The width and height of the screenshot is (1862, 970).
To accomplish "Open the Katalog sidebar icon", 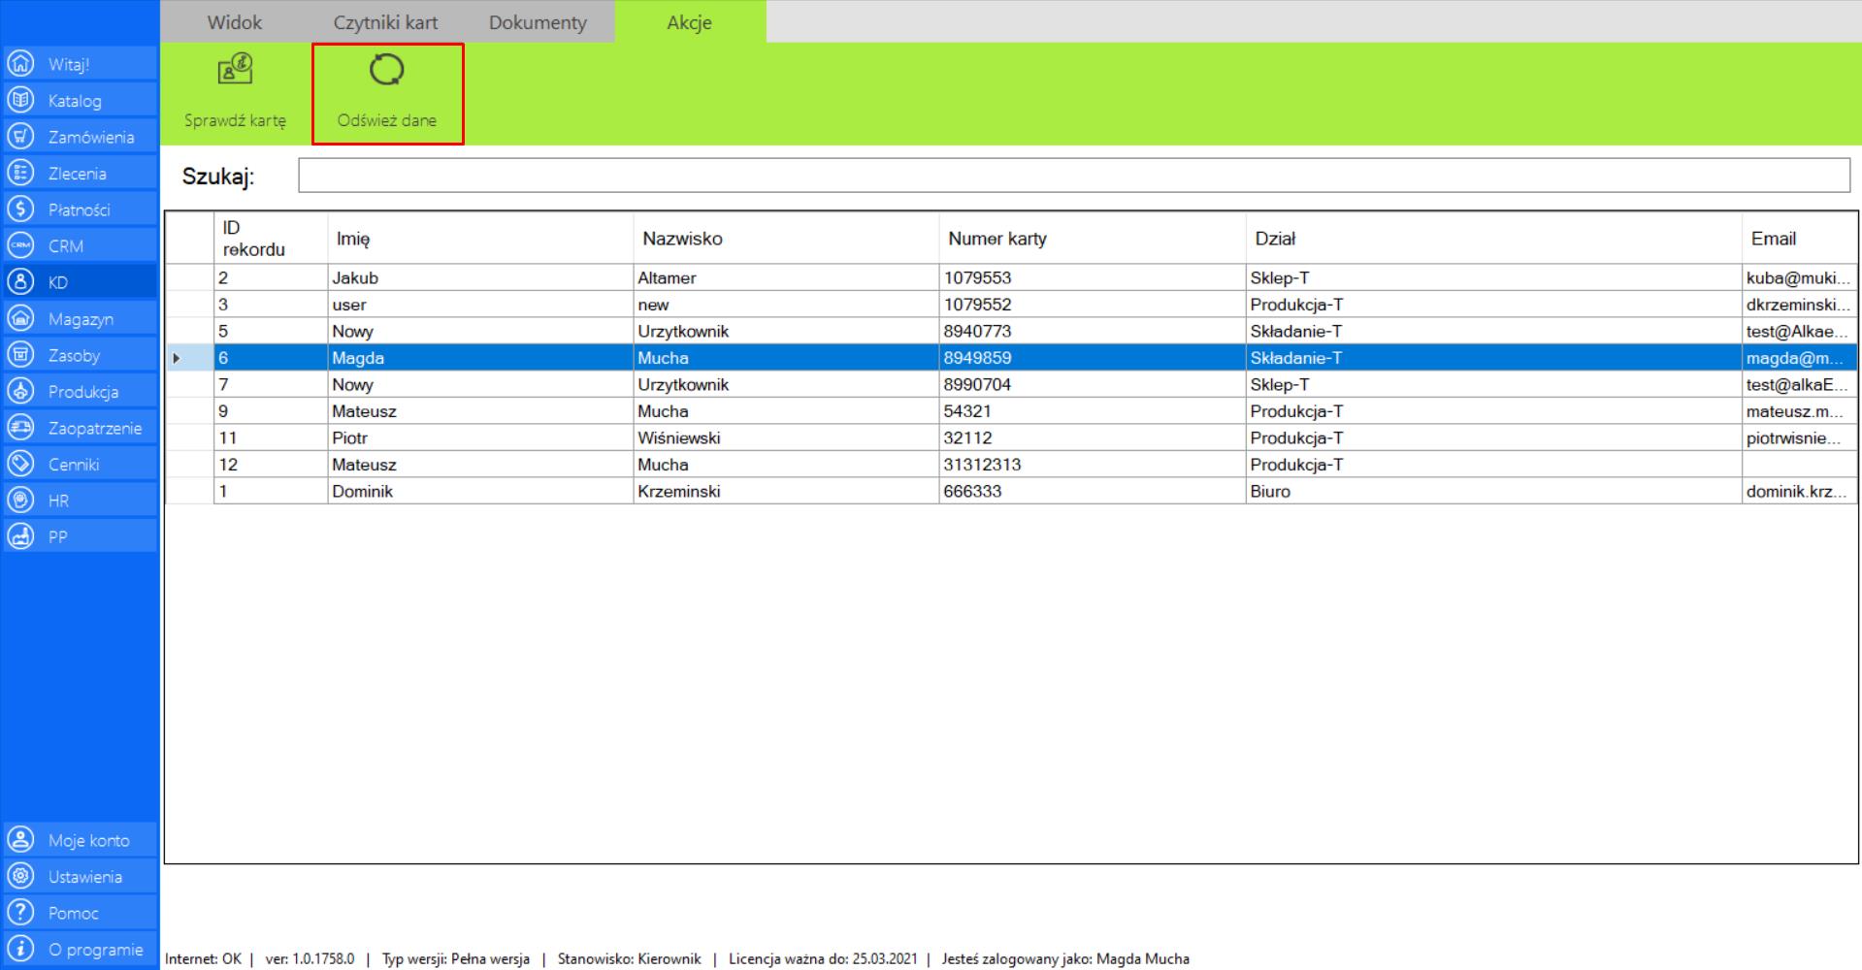I will click(20, 100).
